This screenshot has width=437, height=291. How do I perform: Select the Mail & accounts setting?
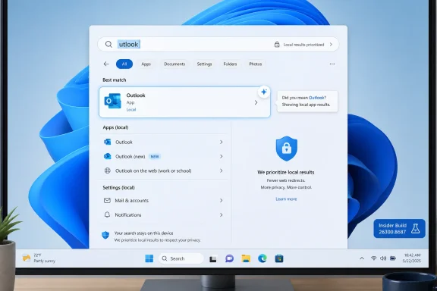click(x=131, y=201)
